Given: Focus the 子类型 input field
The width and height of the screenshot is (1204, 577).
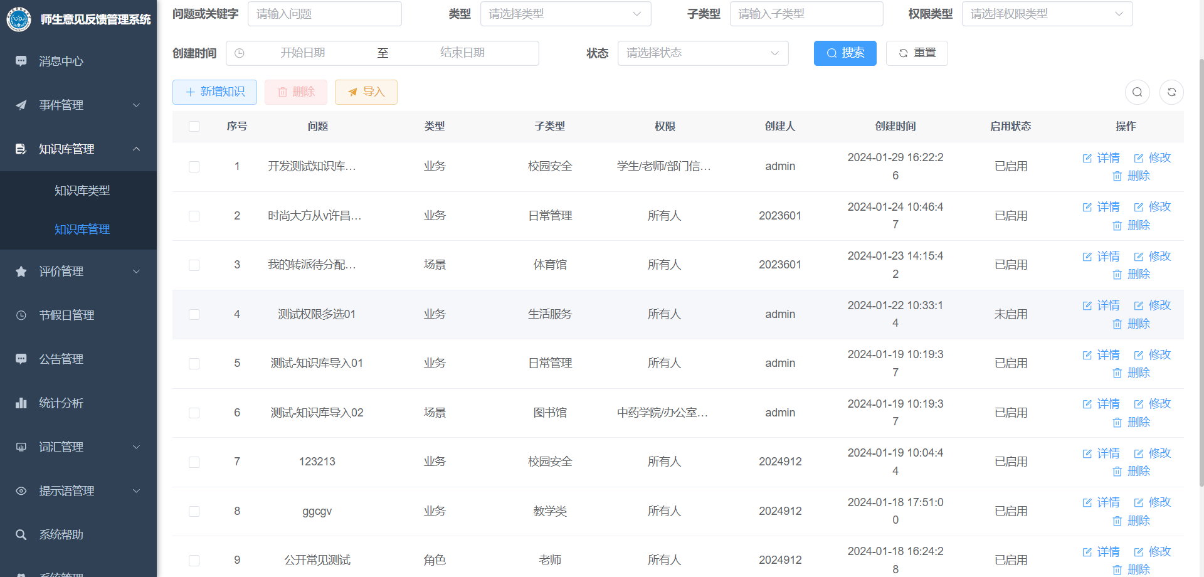Looking at the screenshot, I should (x=806, y=14).
